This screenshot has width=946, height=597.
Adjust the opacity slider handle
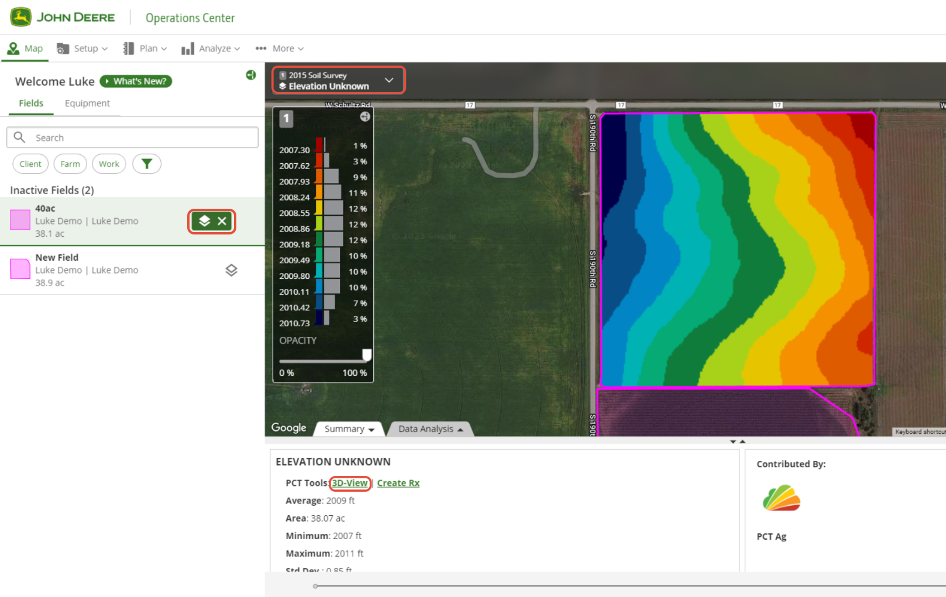click(x=367, y=355)
